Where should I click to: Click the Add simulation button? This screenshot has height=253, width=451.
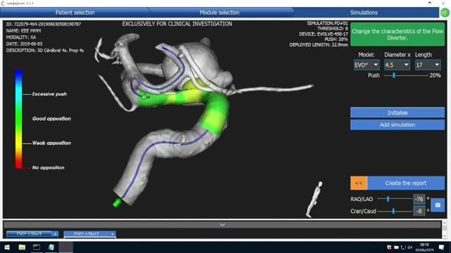pos(397,125)
